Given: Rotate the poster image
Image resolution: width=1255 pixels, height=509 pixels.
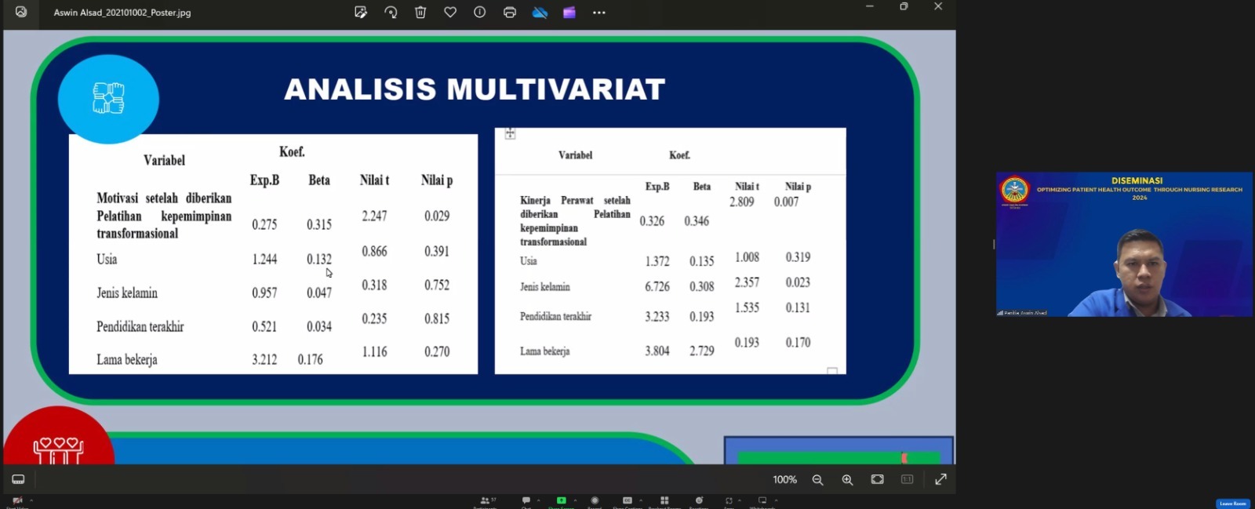Looking at the screenshot, I should (x=391, y=13).
